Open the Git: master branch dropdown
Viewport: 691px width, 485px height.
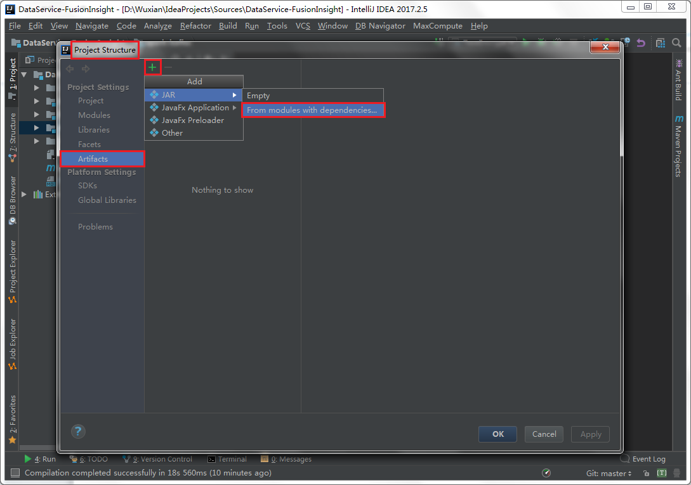[x=609, y=473]
